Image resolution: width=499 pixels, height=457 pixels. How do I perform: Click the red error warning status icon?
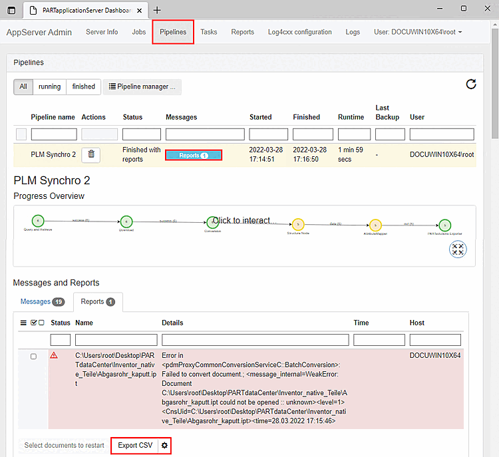(54, 355)
